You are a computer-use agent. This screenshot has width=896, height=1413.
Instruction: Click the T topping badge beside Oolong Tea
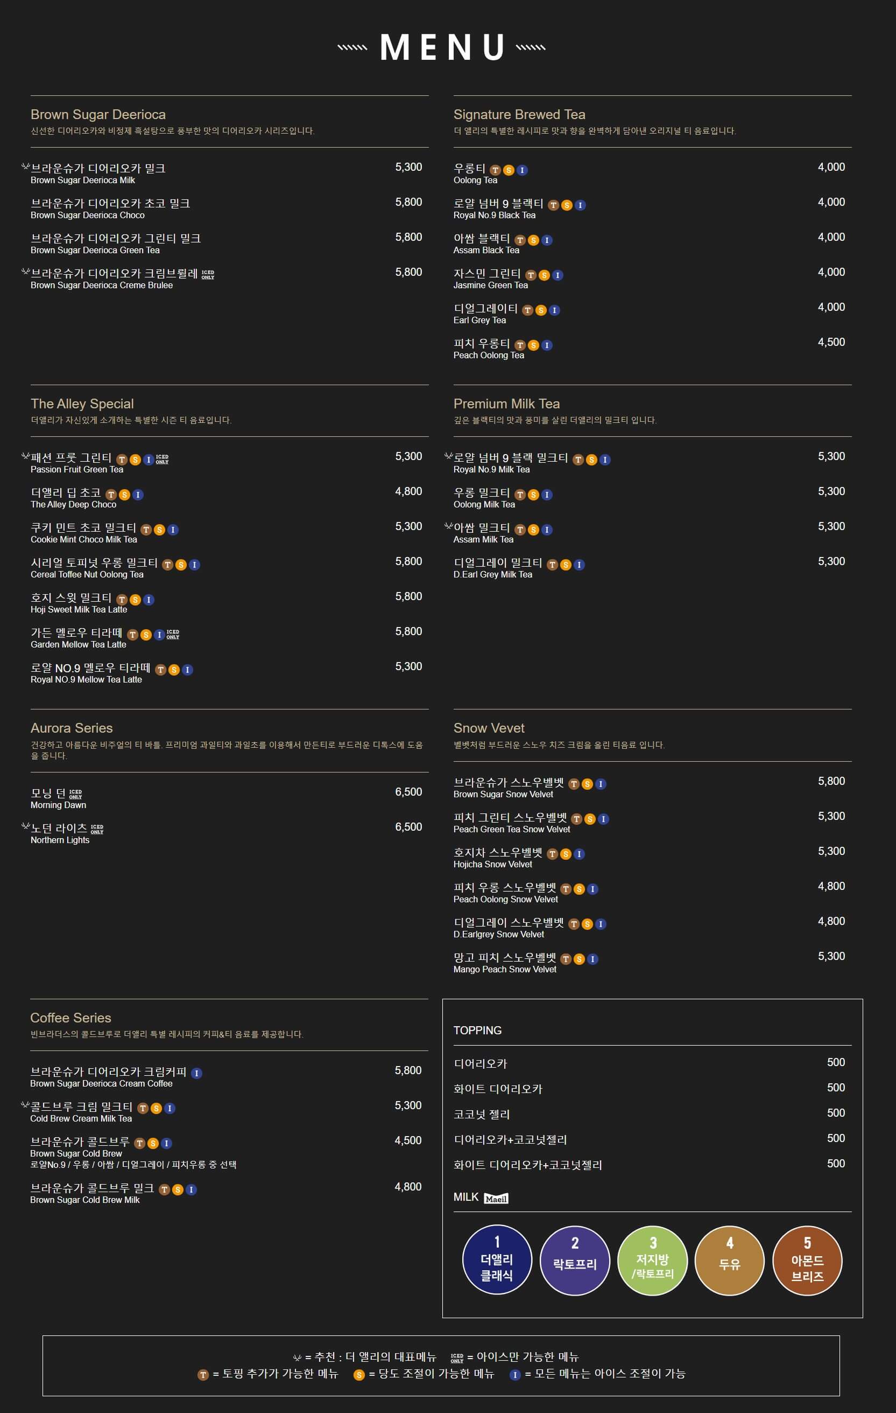click(x=495, y=170)
